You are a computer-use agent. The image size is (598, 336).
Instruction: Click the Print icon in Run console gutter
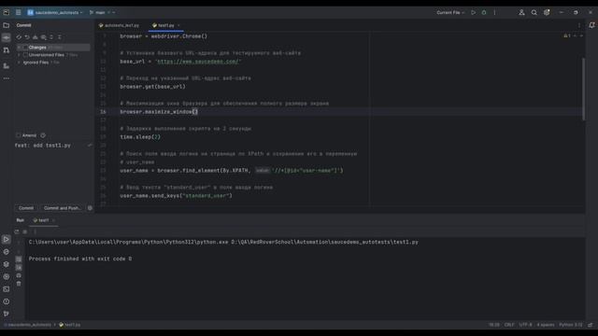[19, 275]
